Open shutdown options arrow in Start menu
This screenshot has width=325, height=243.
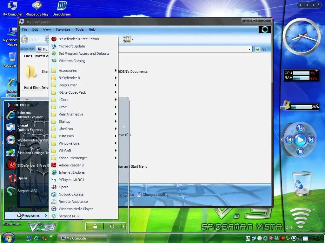click(123, 227)
